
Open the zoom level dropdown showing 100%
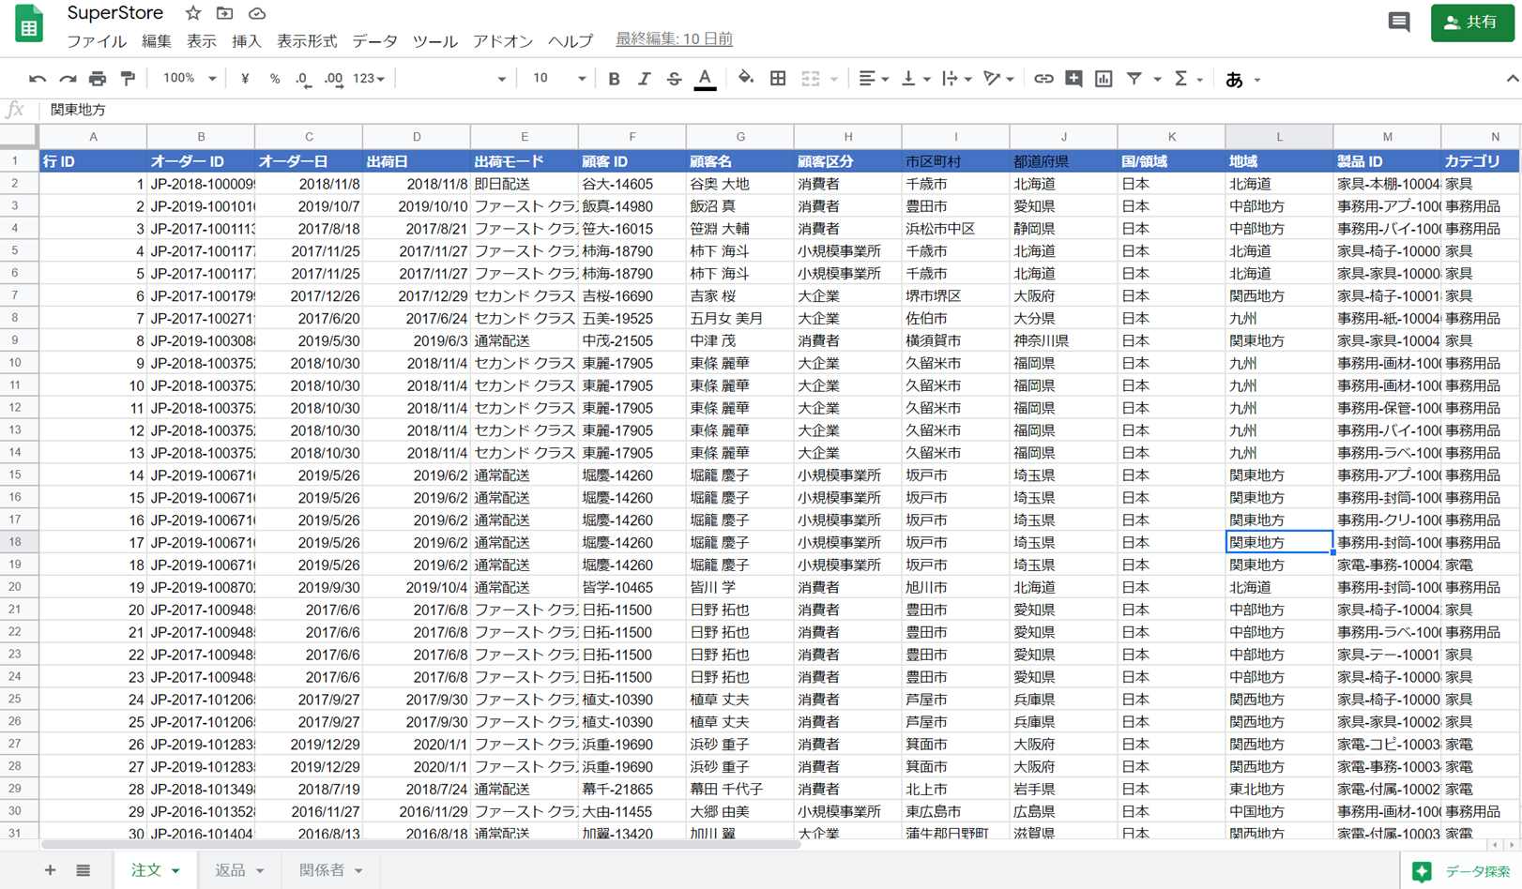pyautogui.click(x=188, y=79)
